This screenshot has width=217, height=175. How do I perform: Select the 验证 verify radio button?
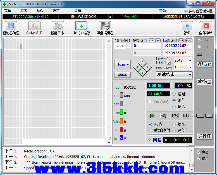(x=174, y=94)
